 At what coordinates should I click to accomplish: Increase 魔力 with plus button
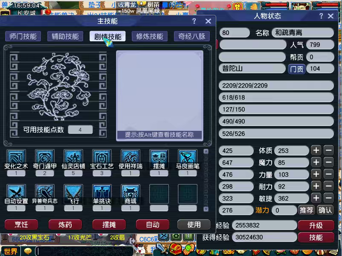click(x=316, y=162)
